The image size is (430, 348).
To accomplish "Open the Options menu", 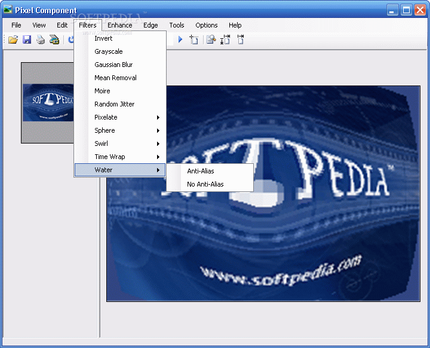I will (207, 25).
